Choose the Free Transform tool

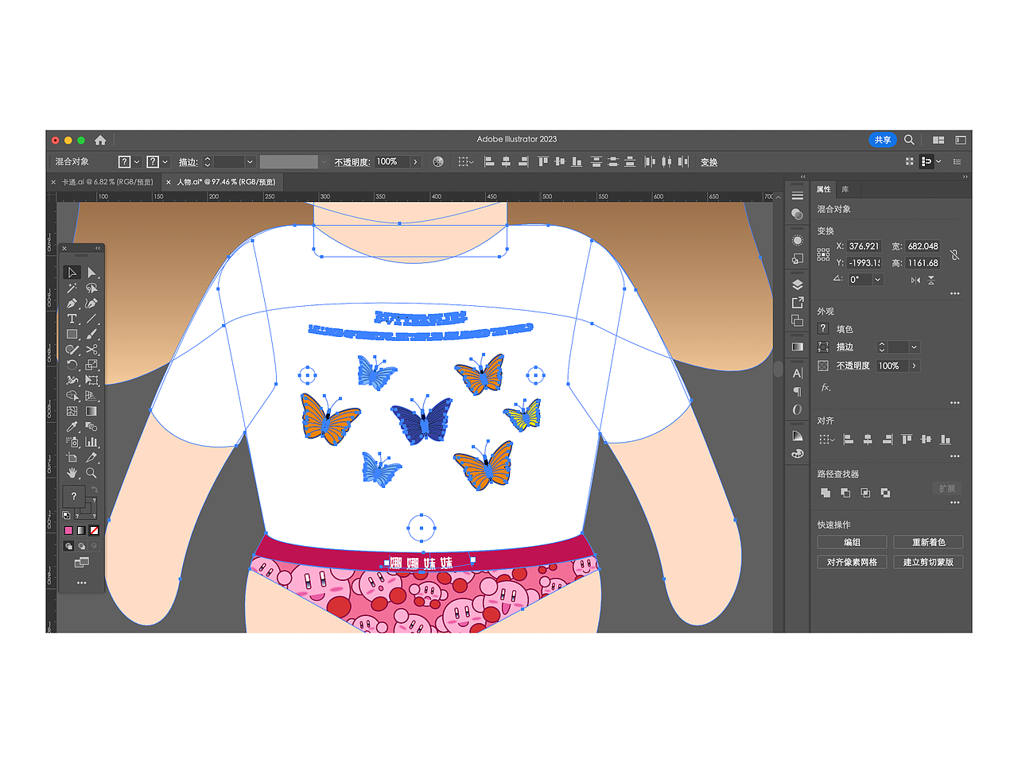pos(91,380)
